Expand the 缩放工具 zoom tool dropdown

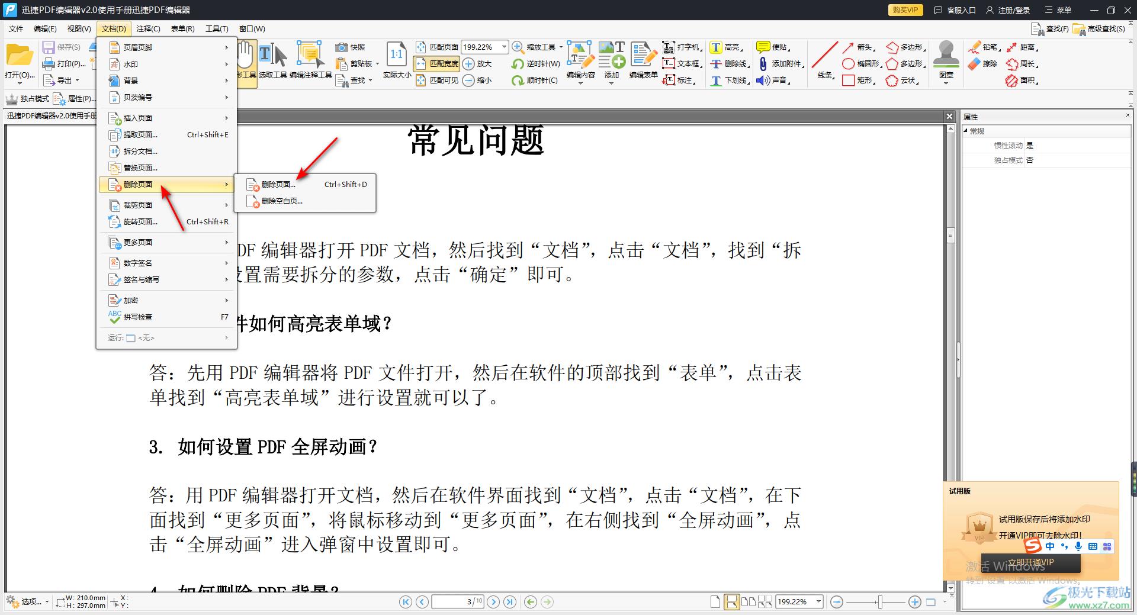560,47
